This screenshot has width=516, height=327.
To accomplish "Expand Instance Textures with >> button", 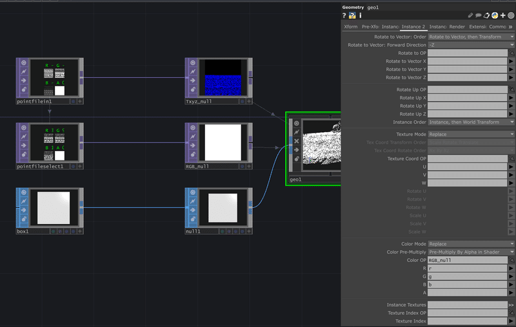I will coord(511,305).
